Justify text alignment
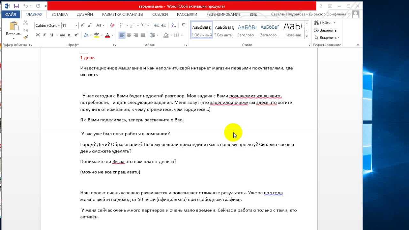This screenshot has width=409, height=230. tap(143, 35)
